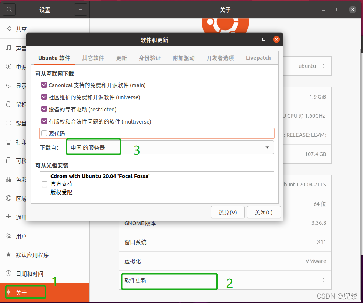Open 软件更新 row in About panel
This screenshot has width=363, height=303.
(225, 280)
